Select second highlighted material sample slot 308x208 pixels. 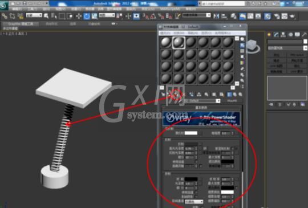click(179, 42)
